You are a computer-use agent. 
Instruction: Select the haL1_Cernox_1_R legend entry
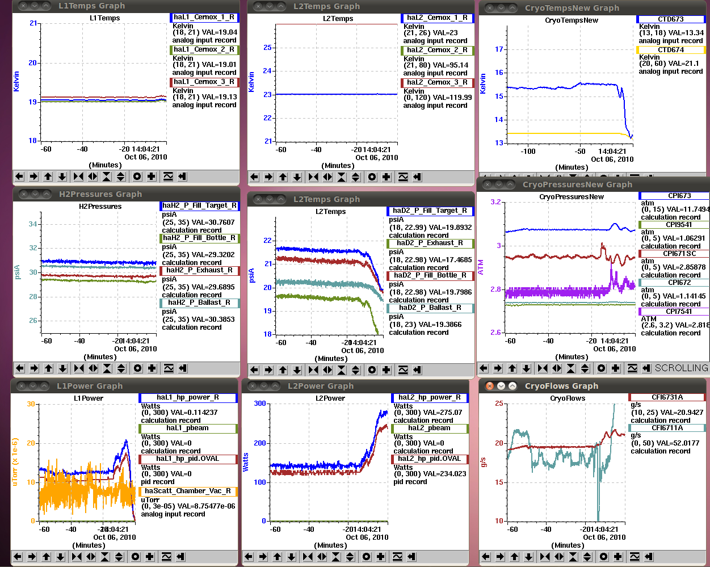[204, 18]
